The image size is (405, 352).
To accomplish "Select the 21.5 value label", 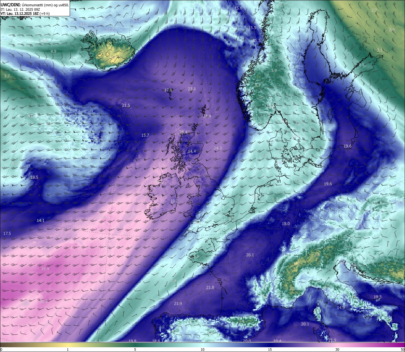I will (x=126, y=105).
